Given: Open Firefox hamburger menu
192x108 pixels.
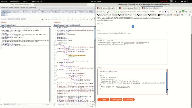Looking at the screenshot, I should (190, 12).
